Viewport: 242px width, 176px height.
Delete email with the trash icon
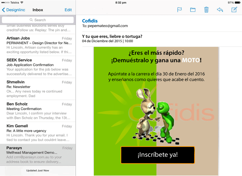pyautogui.click(x=206, y=9)
